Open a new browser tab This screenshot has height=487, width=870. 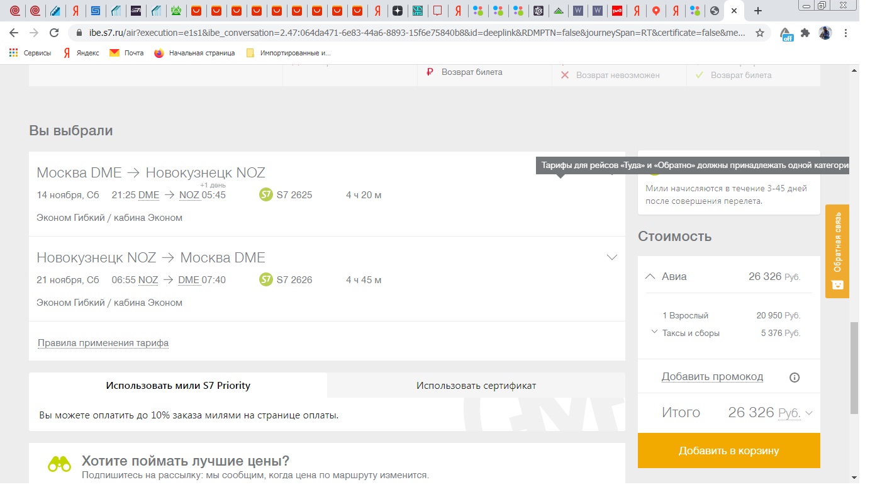click(758, 11)
